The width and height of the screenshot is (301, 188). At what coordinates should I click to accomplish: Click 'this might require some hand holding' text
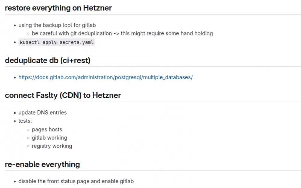(167, 33)
